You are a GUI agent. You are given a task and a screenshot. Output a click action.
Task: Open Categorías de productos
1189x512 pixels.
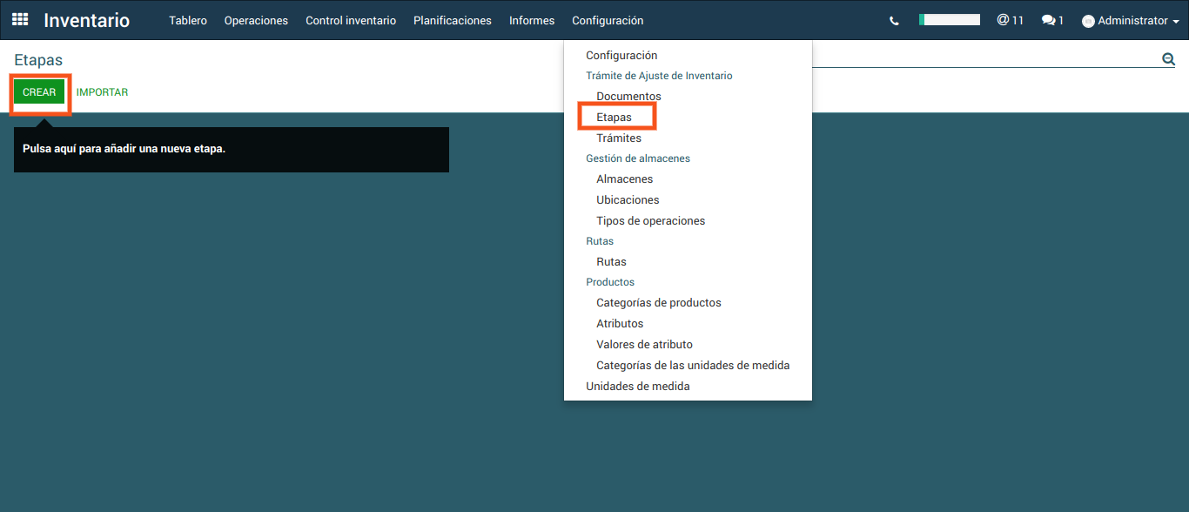pos(658,303)
